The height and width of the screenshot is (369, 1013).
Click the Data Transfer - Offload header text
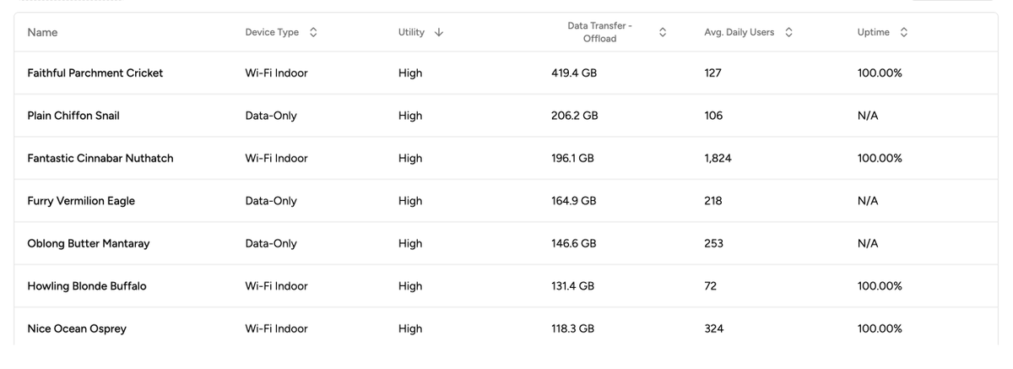[599, 32]
